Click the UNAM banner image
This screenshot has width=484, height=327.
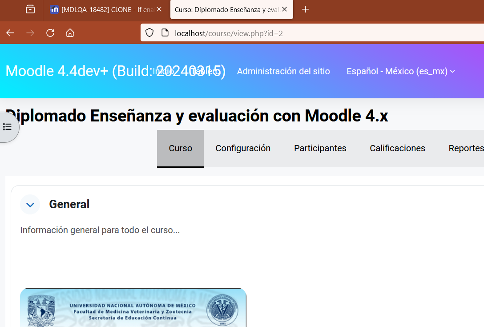pyautogui.click(x=133, y=307)
